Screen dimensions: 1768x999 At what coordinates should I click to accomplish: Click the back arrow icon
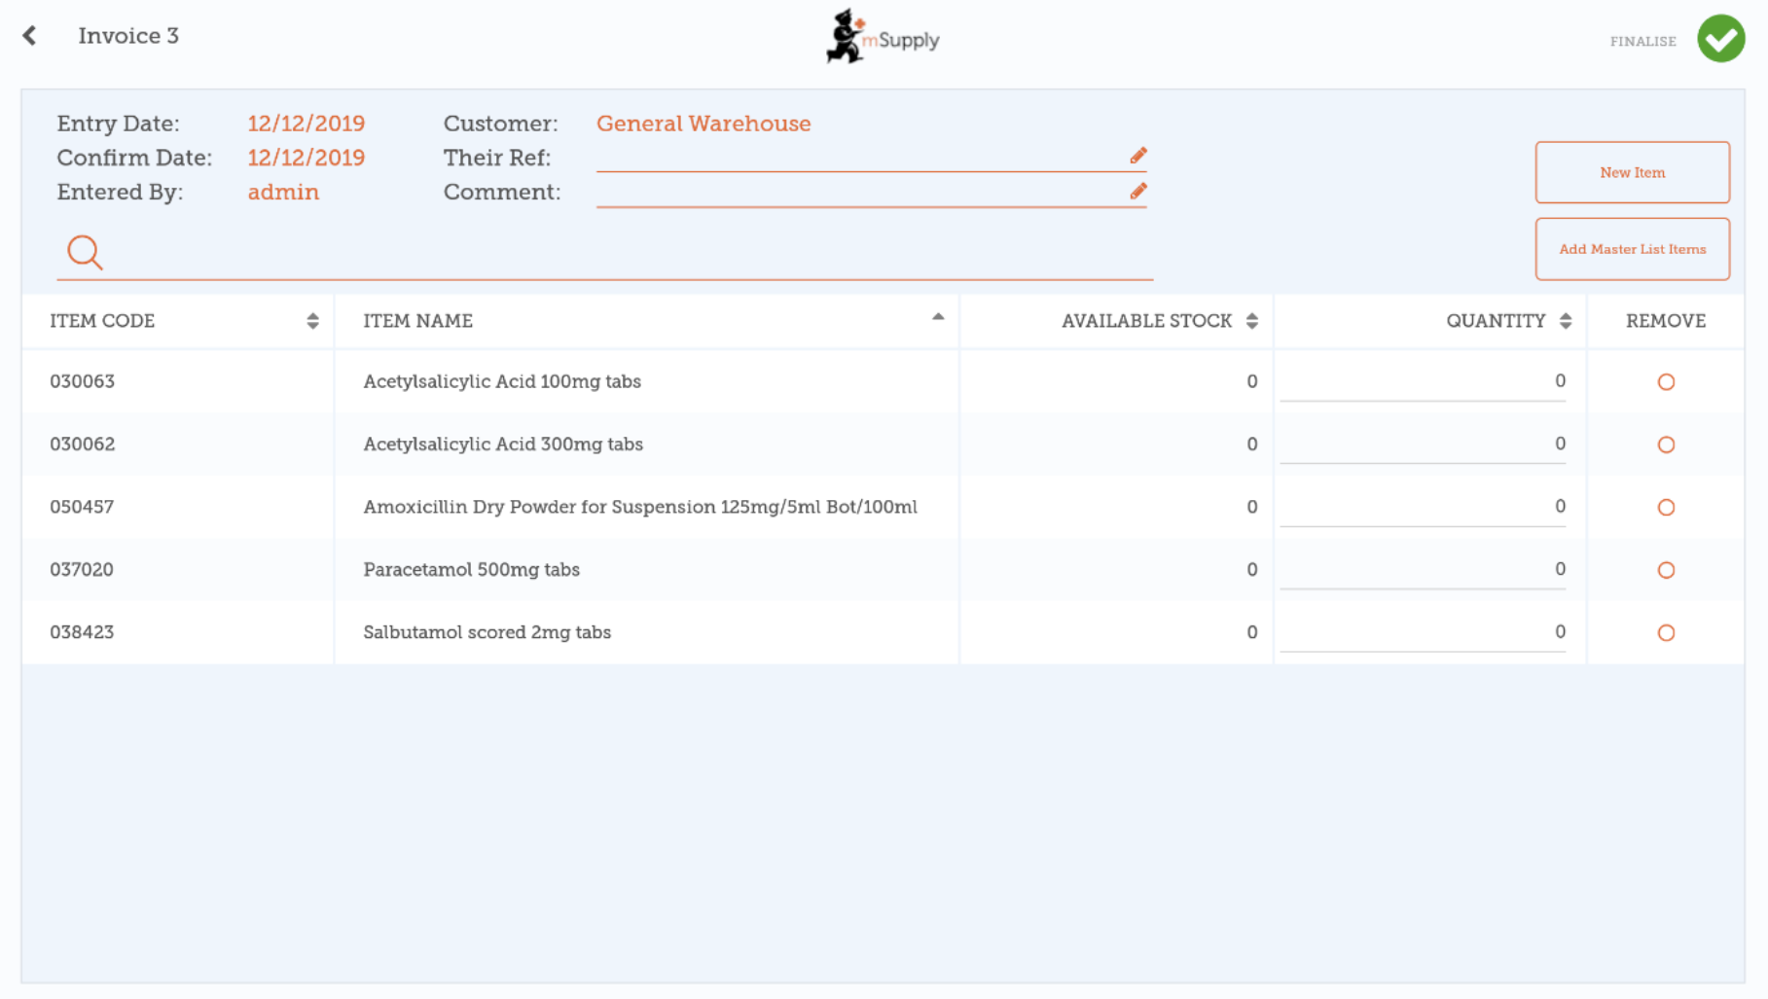point(30,36)
